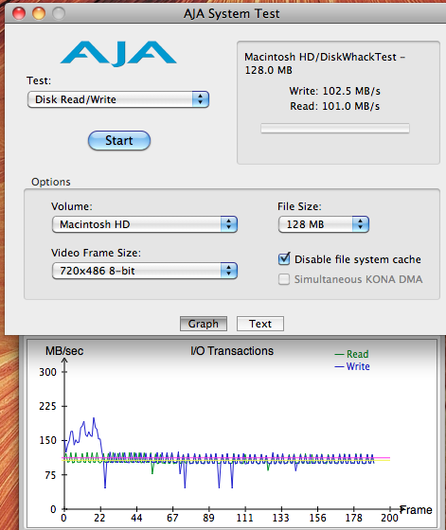
Task: Click the Read: 101.0 MB/s result
Action: click(x=335, y=106)
